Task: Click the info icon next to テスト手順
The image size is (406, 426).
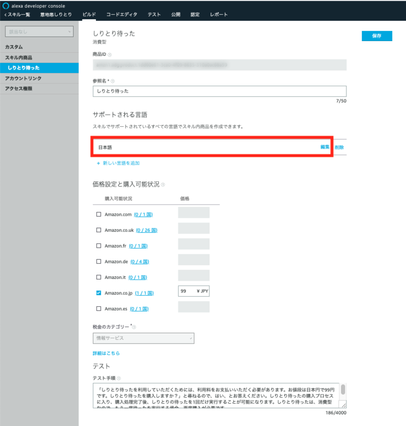Action: point(119,378)
